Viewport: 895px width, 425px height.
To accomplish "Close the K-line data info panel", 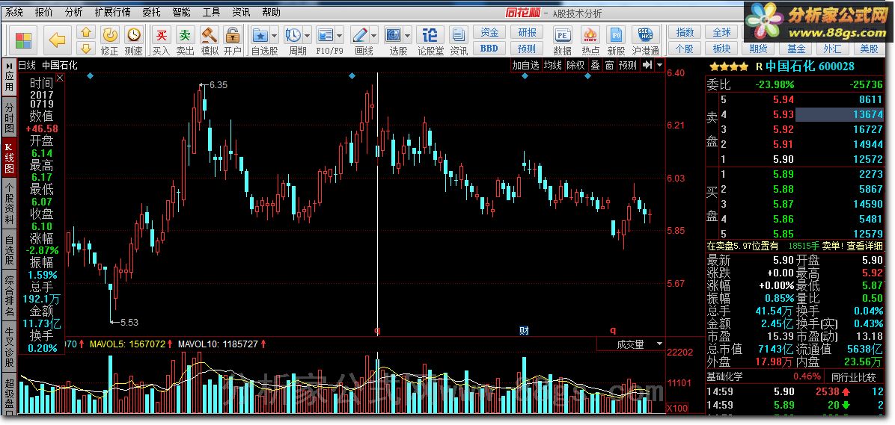I will pyautogui.click(x=60, y=78).
